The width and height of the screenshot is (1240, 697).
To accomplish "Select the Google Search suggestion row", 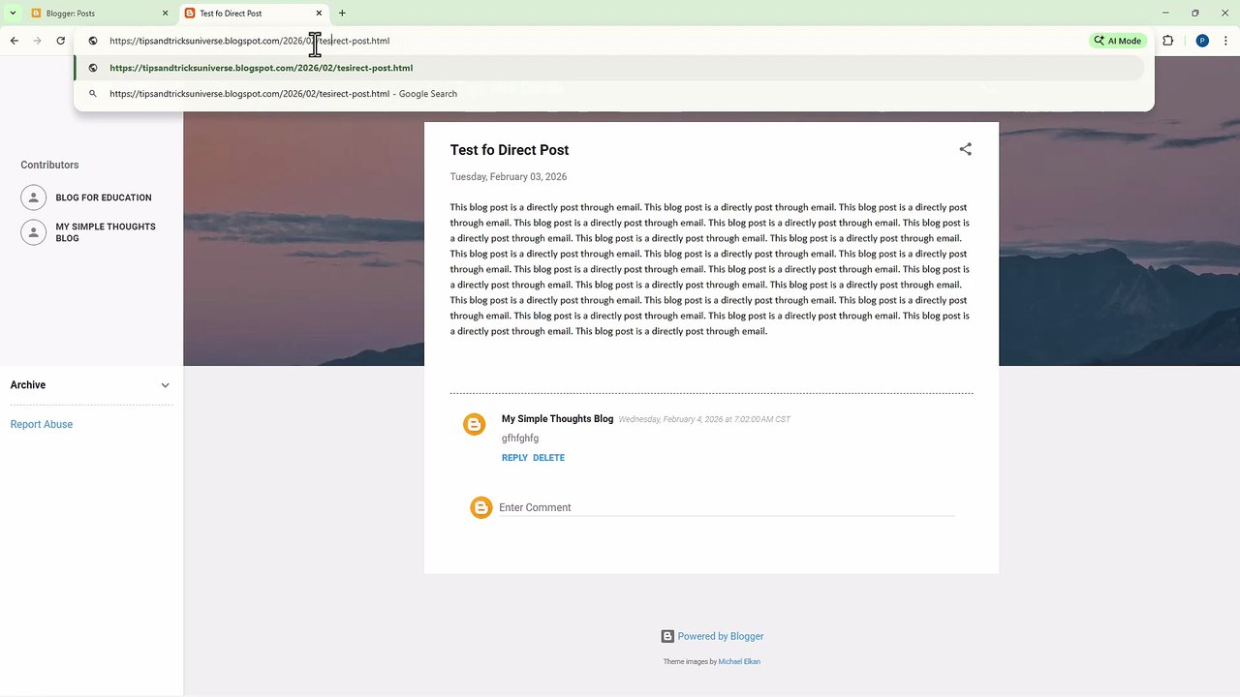I will coord(610,94).
